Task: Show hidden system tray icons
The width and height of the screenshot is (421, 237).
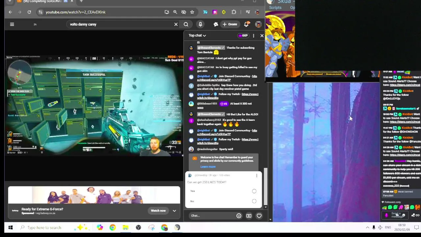Action: click(367, 227)
